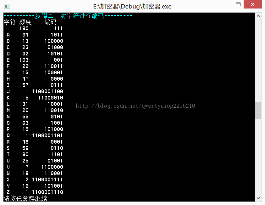Click the column header 频度
This screenshot has height=205, width=265.
coord(25,22)
